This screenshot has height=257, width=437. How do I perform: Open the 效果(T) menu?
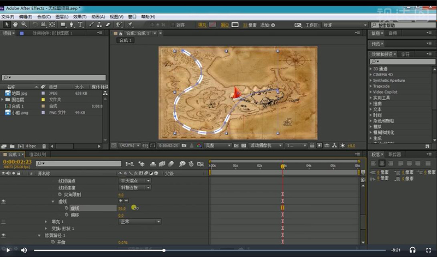[x=80, y=17]
